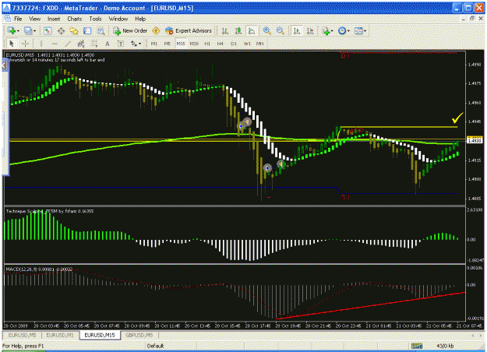Open the Help menu
487x352 pixels.
click(x=140, y=19)
